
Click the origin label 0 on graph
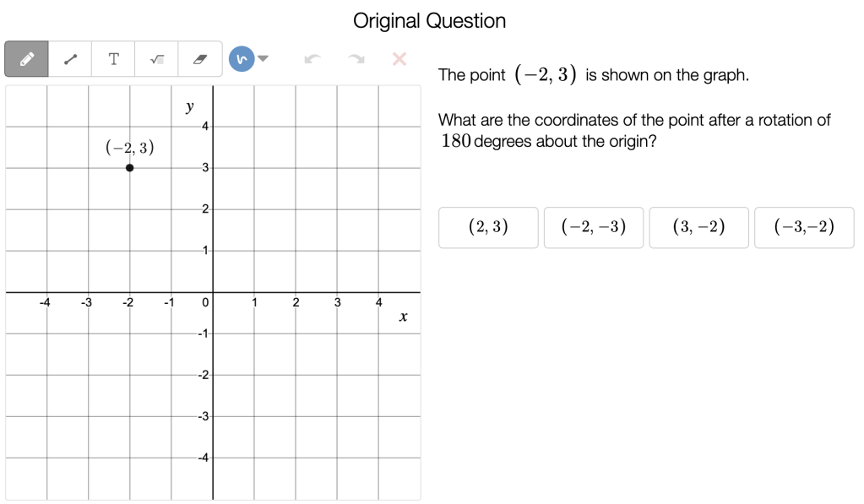(x=204, y=302)
